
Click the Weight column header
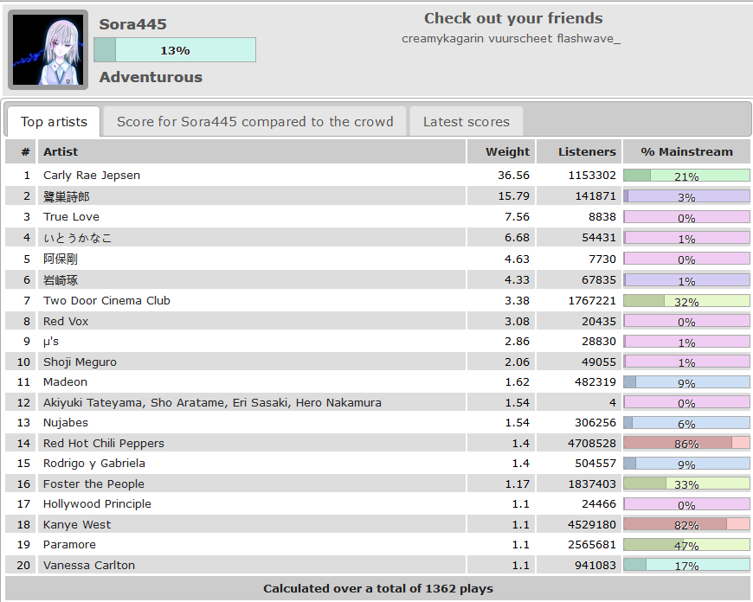(501, 151)
